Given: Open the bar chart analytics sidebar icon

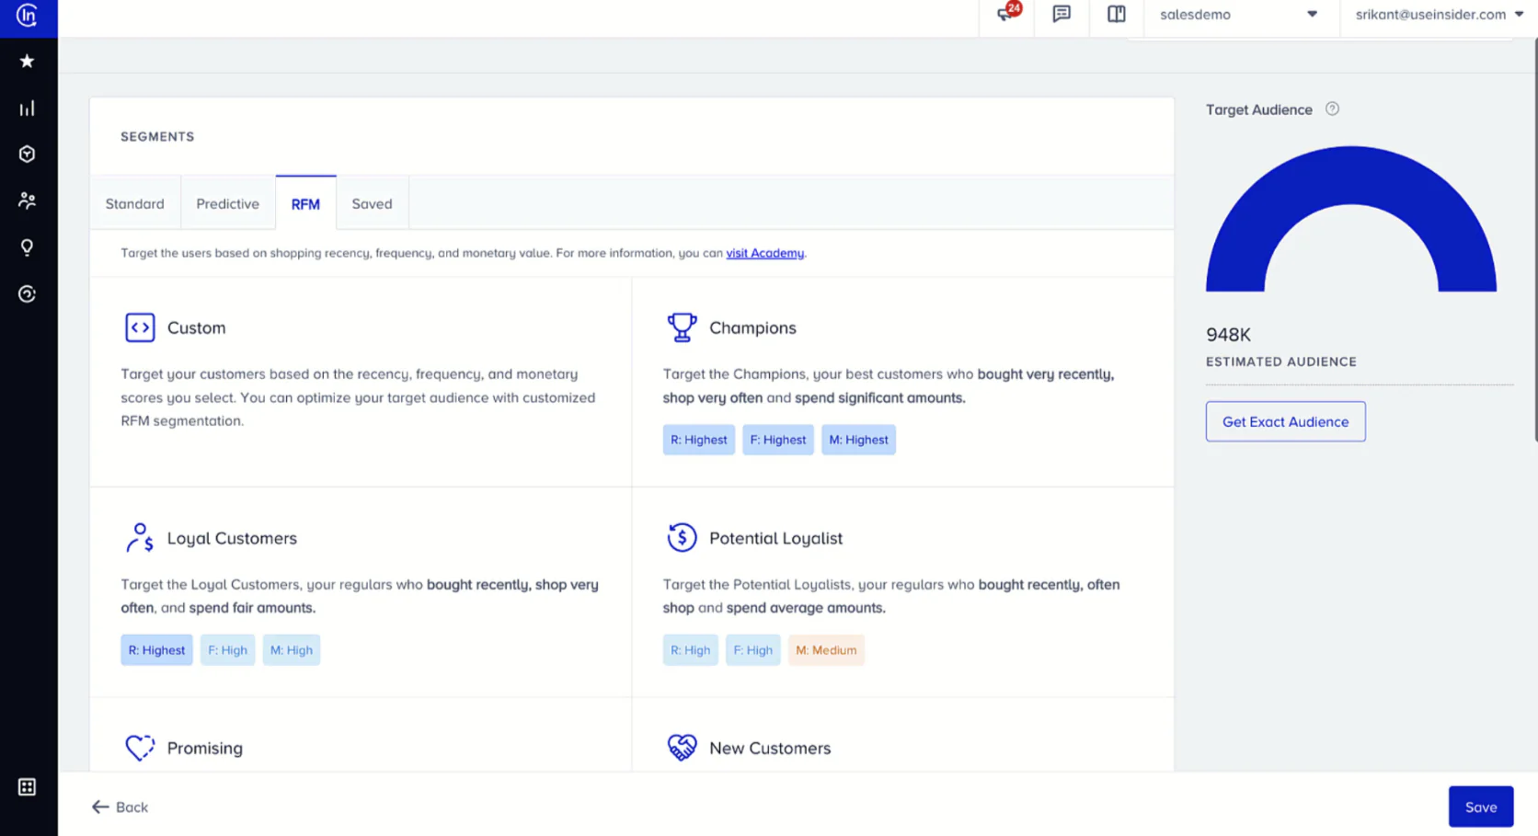Looking at the screenshot, I should click(x=27, y=109).
